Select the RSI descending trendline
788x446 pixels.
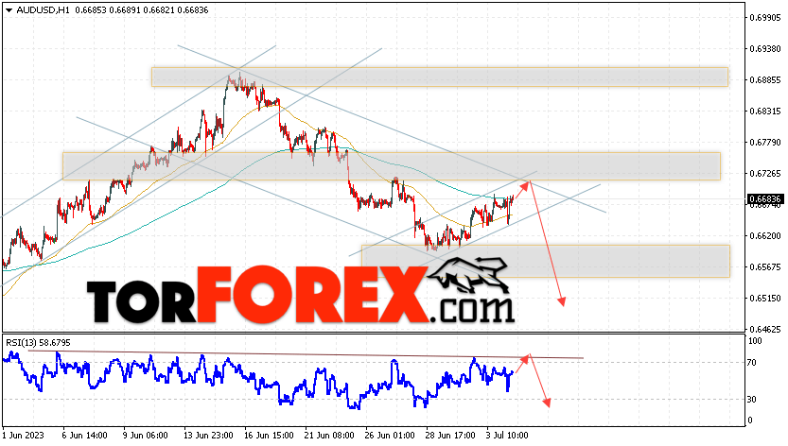(306, 354)
